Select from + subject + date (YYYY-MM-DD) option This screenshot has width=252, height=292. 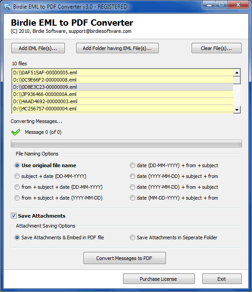(x=59, y=198)
